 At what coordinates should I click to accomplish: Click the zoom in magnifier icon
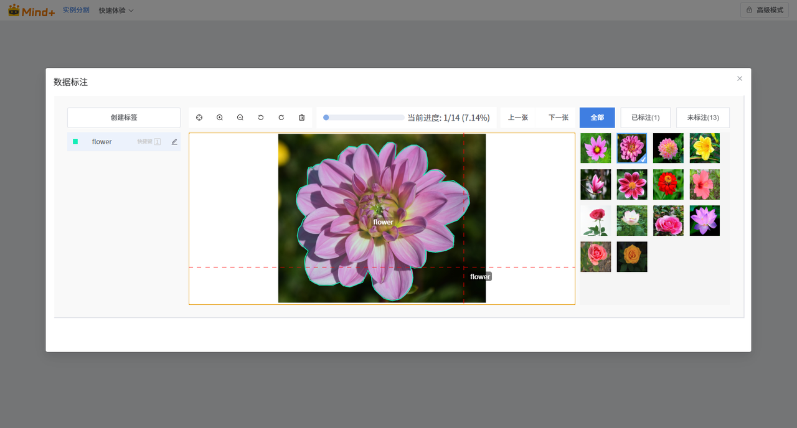[x=220, y=118]
